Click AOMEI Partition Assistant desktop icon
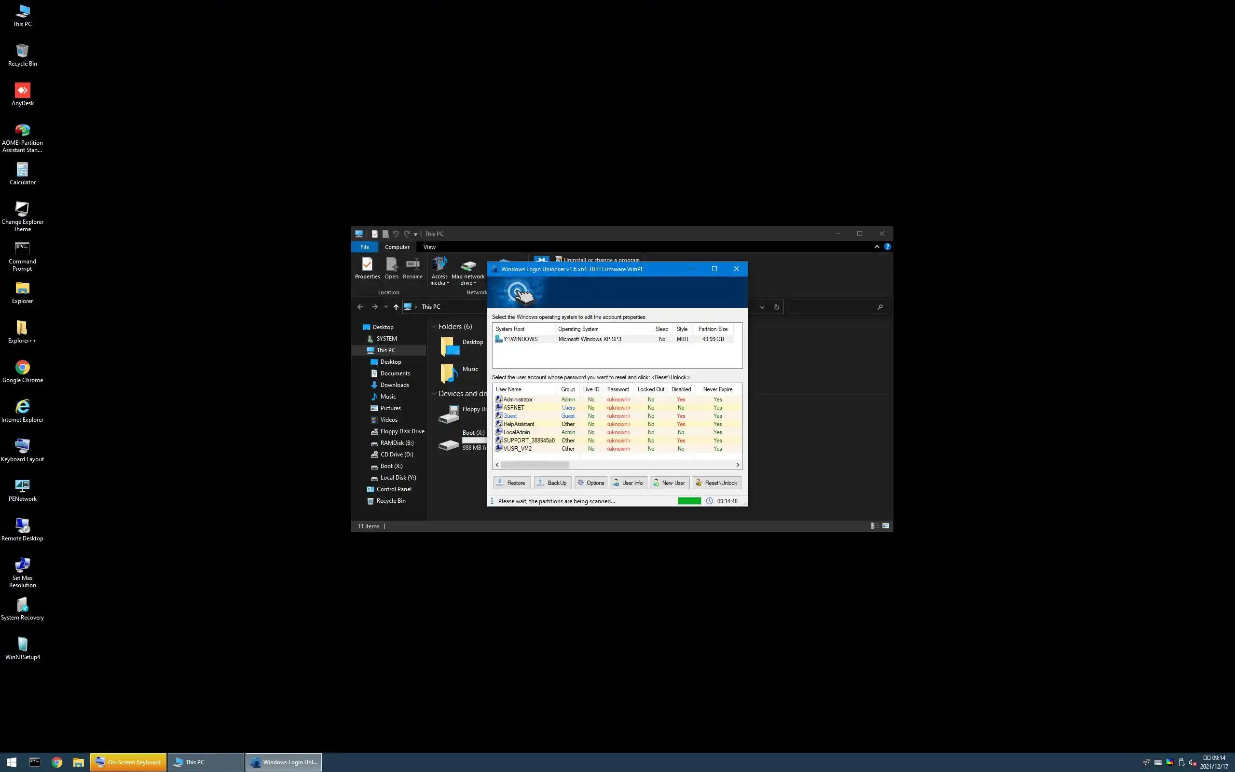Image resolution: width=1235 pixels, height=772 pixels. [x=23, y=131]
